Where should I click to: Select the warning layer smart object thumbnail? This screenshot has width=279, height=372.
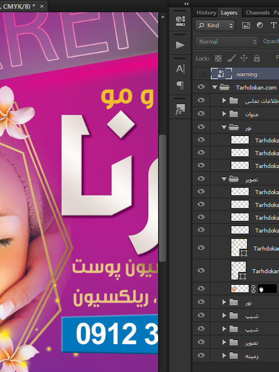pyautogui.click(x=221, y=74)
